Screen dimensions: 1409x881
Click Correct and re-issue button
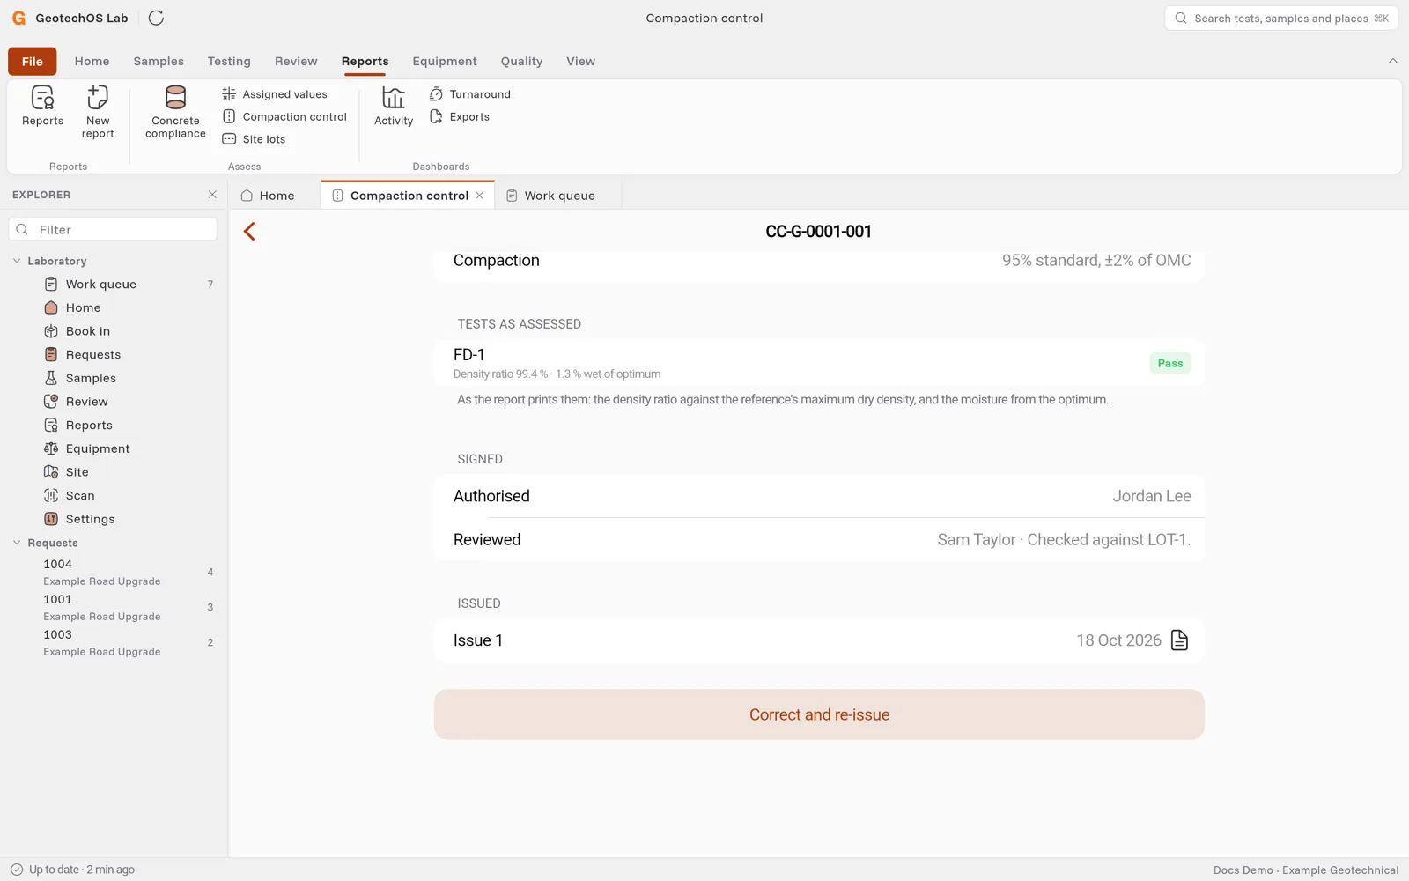[819, 714]
